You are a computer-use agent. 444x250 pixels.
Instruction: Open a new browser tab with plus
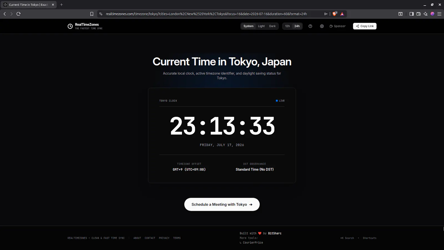pyautogui.click(x=62, y=5)
